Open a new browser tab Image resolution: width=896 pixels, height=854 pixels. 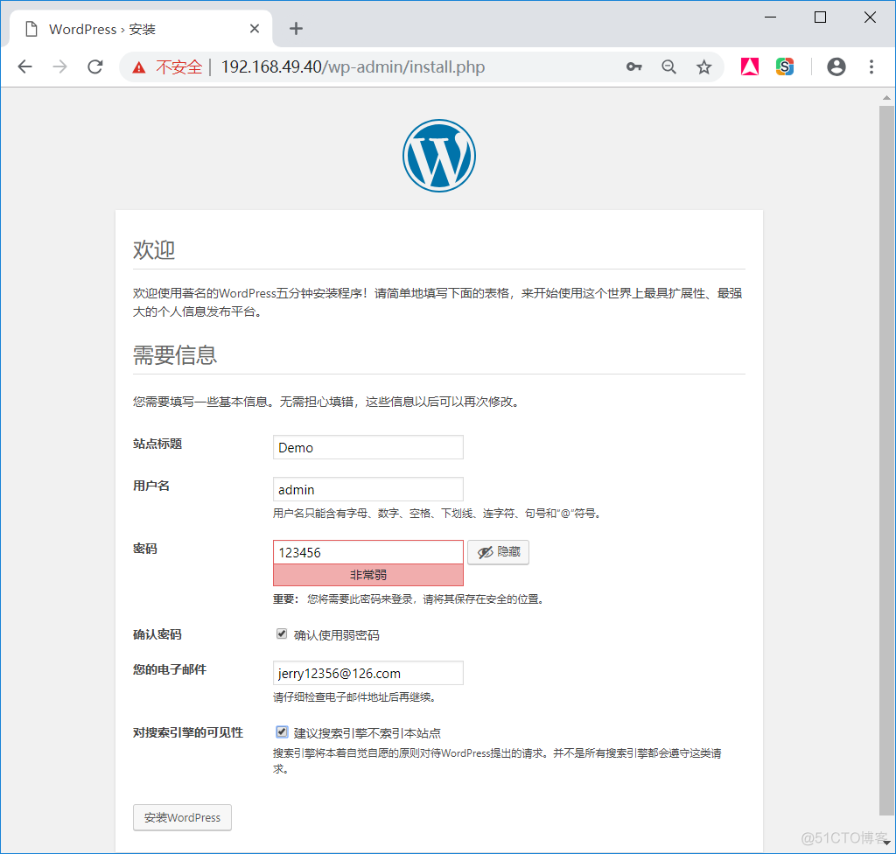[x=296, y=29]
